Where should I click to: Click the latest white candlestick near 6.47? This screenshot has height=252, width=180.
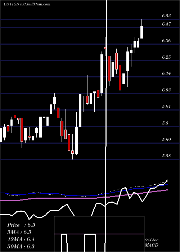coord(141,32)
